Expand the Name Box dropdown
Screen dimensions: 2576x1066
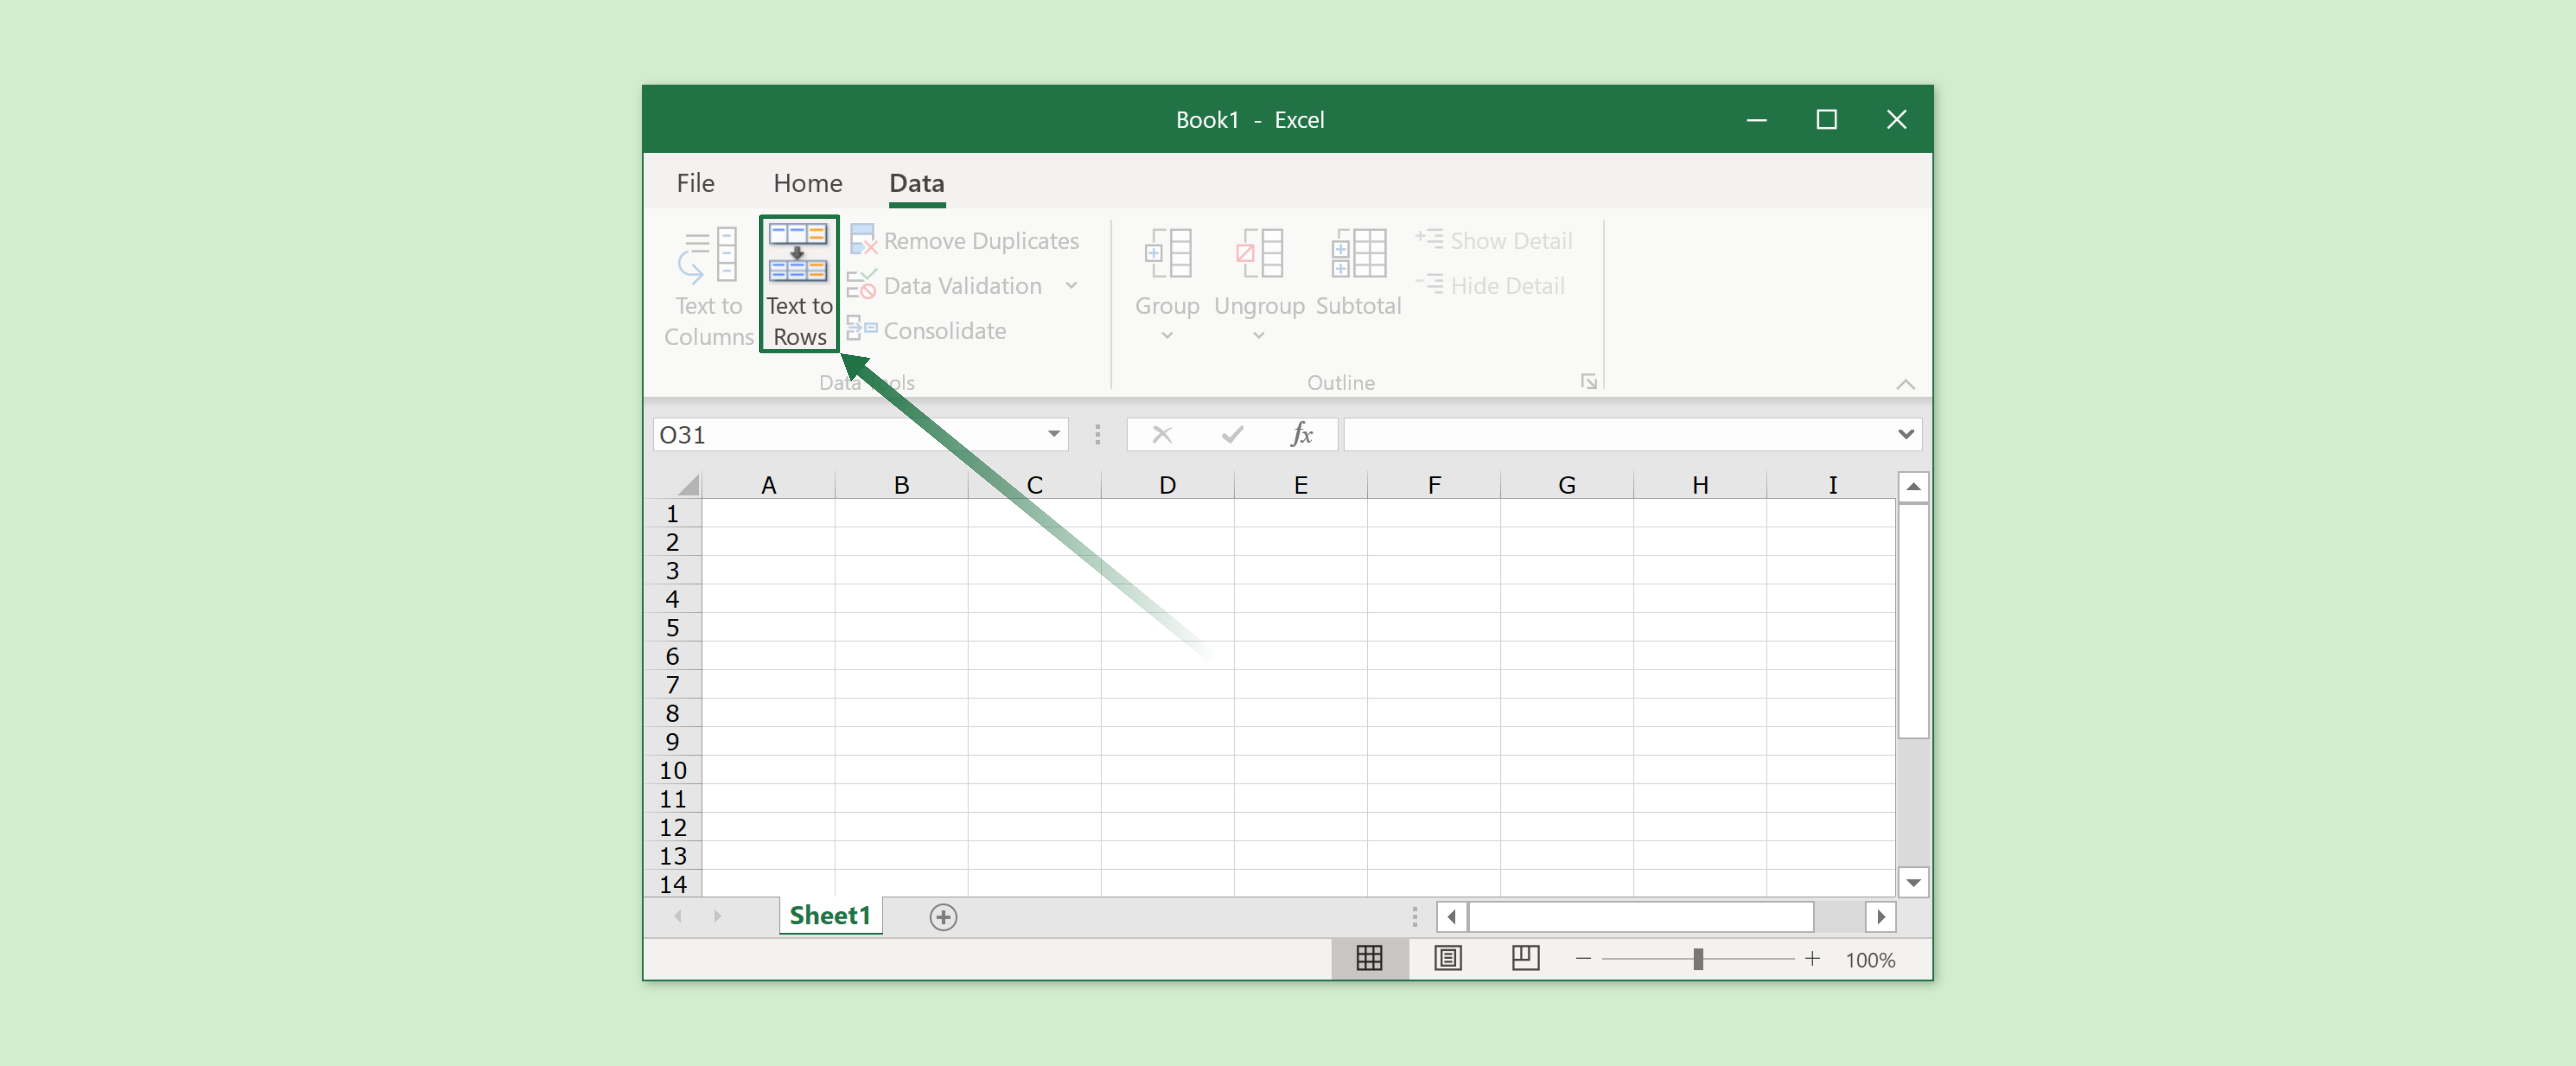click(x=1053, y=434)
